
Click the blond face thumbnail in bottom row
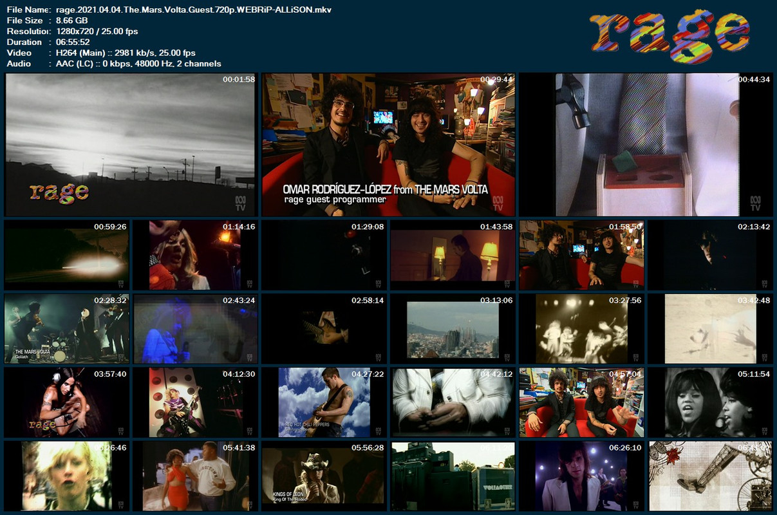pos(66,476)
